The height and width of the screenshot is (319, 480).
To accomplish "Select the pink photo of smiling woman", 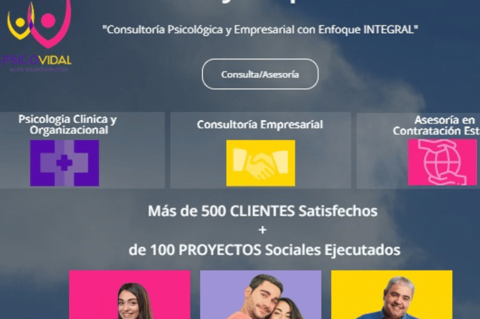I will [129, 295].
